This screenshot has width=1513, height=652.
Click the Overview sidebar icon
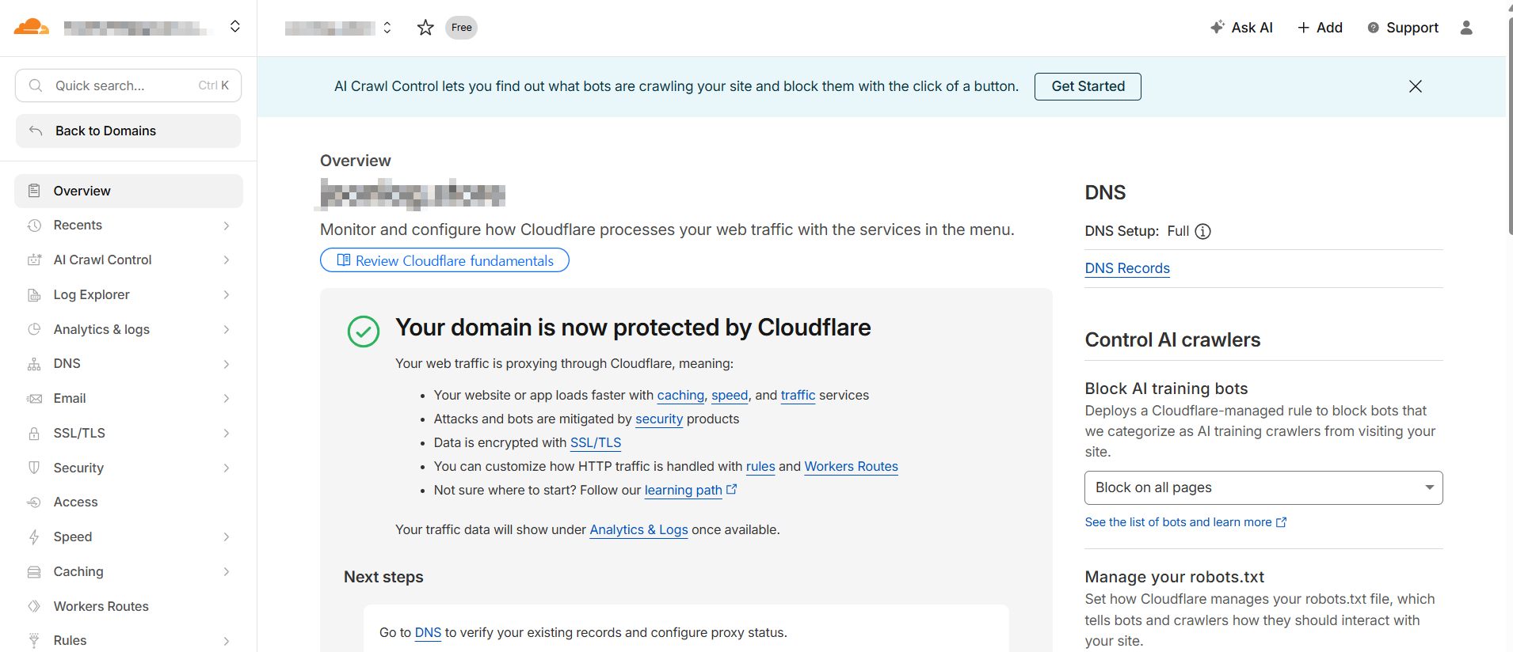(34, 191)
